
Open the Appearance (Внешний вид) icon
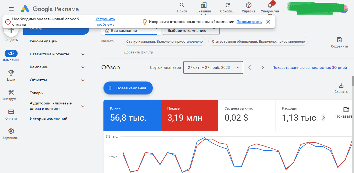[x=204, y=5]
